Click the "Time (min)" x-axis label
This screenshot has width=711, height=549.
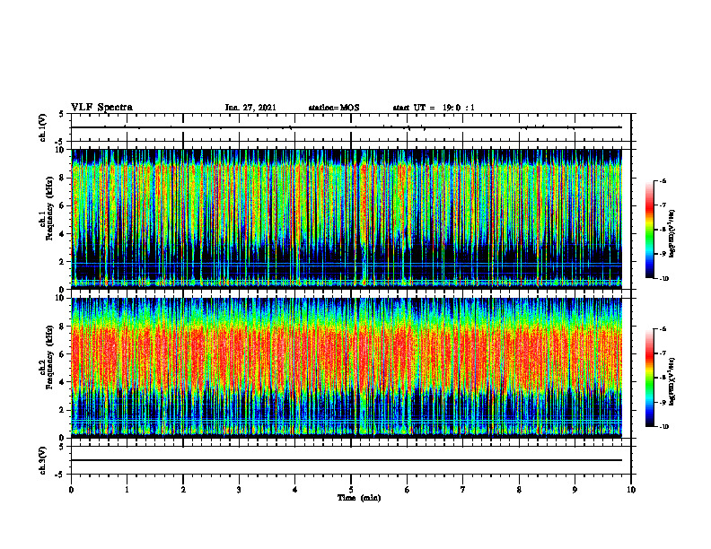359,498
